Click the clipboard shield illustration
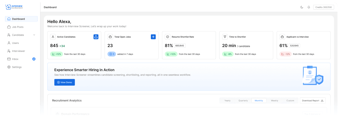 [313, 76]
